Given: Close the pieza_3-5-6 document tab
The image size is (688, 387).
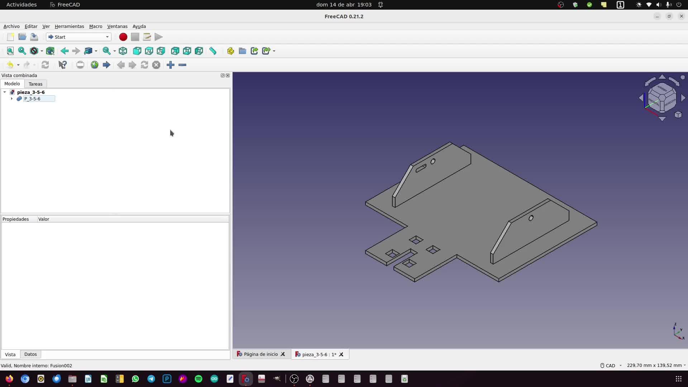Looking at the screenshot, I should (341, 354).
